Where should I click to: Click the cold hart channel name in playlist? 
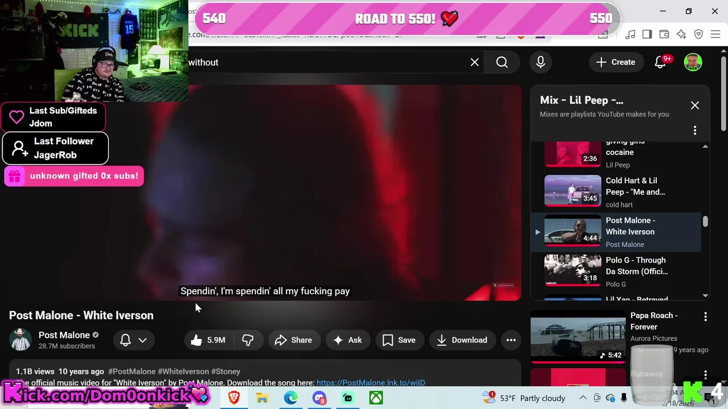[619, 204]
